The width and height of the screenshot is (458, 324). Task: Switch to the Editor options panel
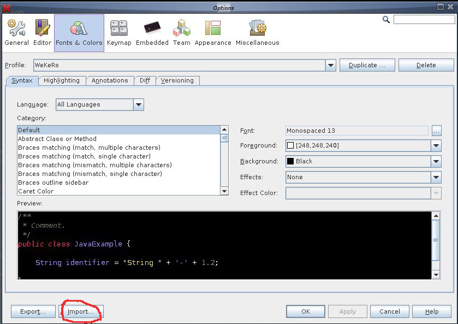[42, 31]
